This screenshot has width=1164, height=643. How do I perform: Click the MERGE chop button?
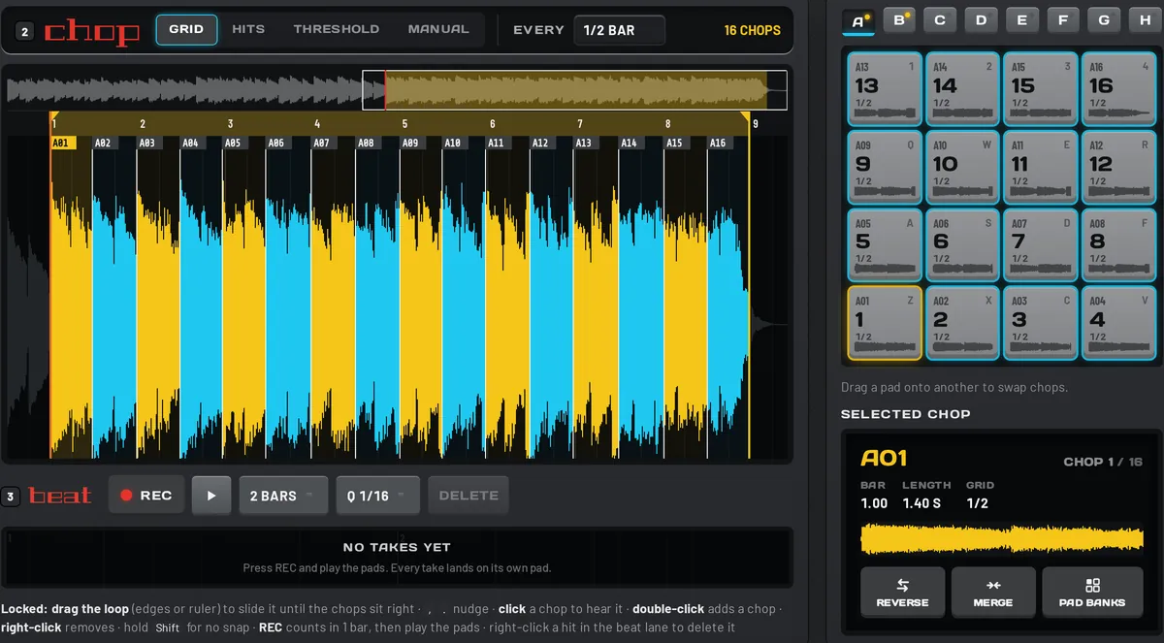pos(992,592)
